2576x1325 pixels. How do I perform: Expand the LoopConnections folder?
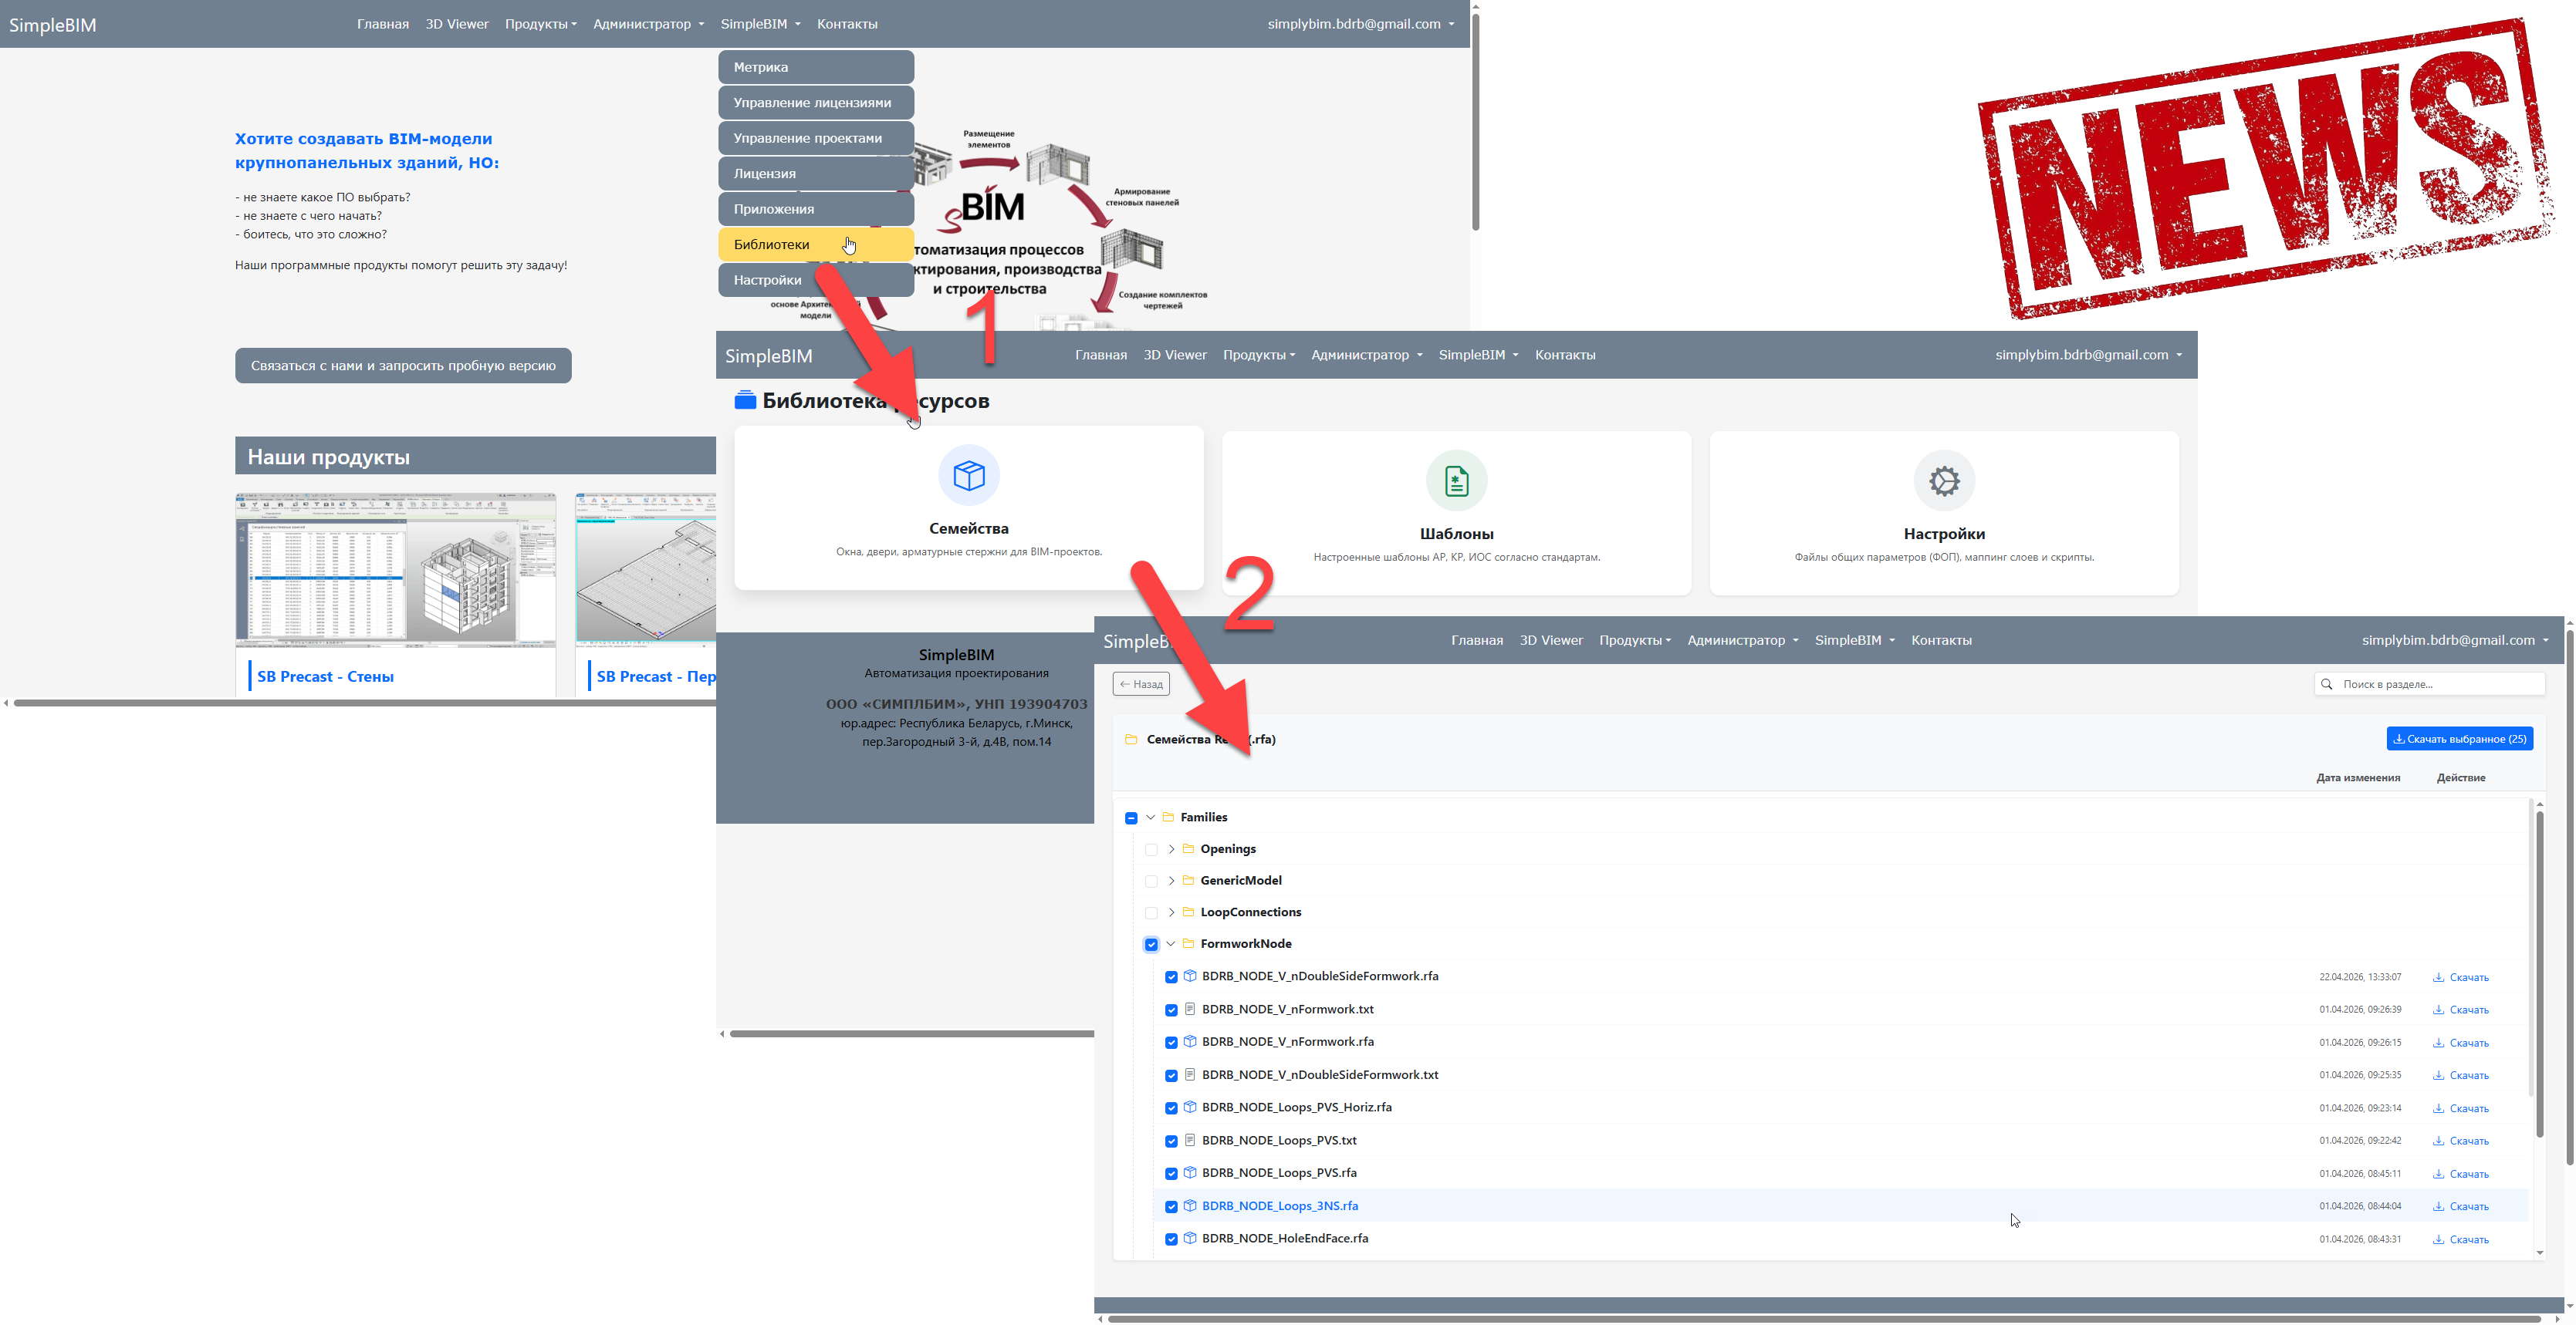coord(1171,912)
